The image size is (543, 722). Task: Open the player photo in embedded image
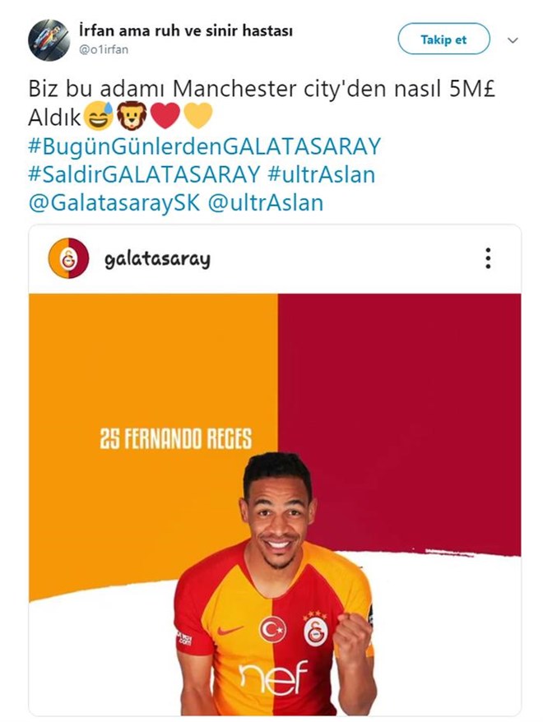click(x=275, y=581)
